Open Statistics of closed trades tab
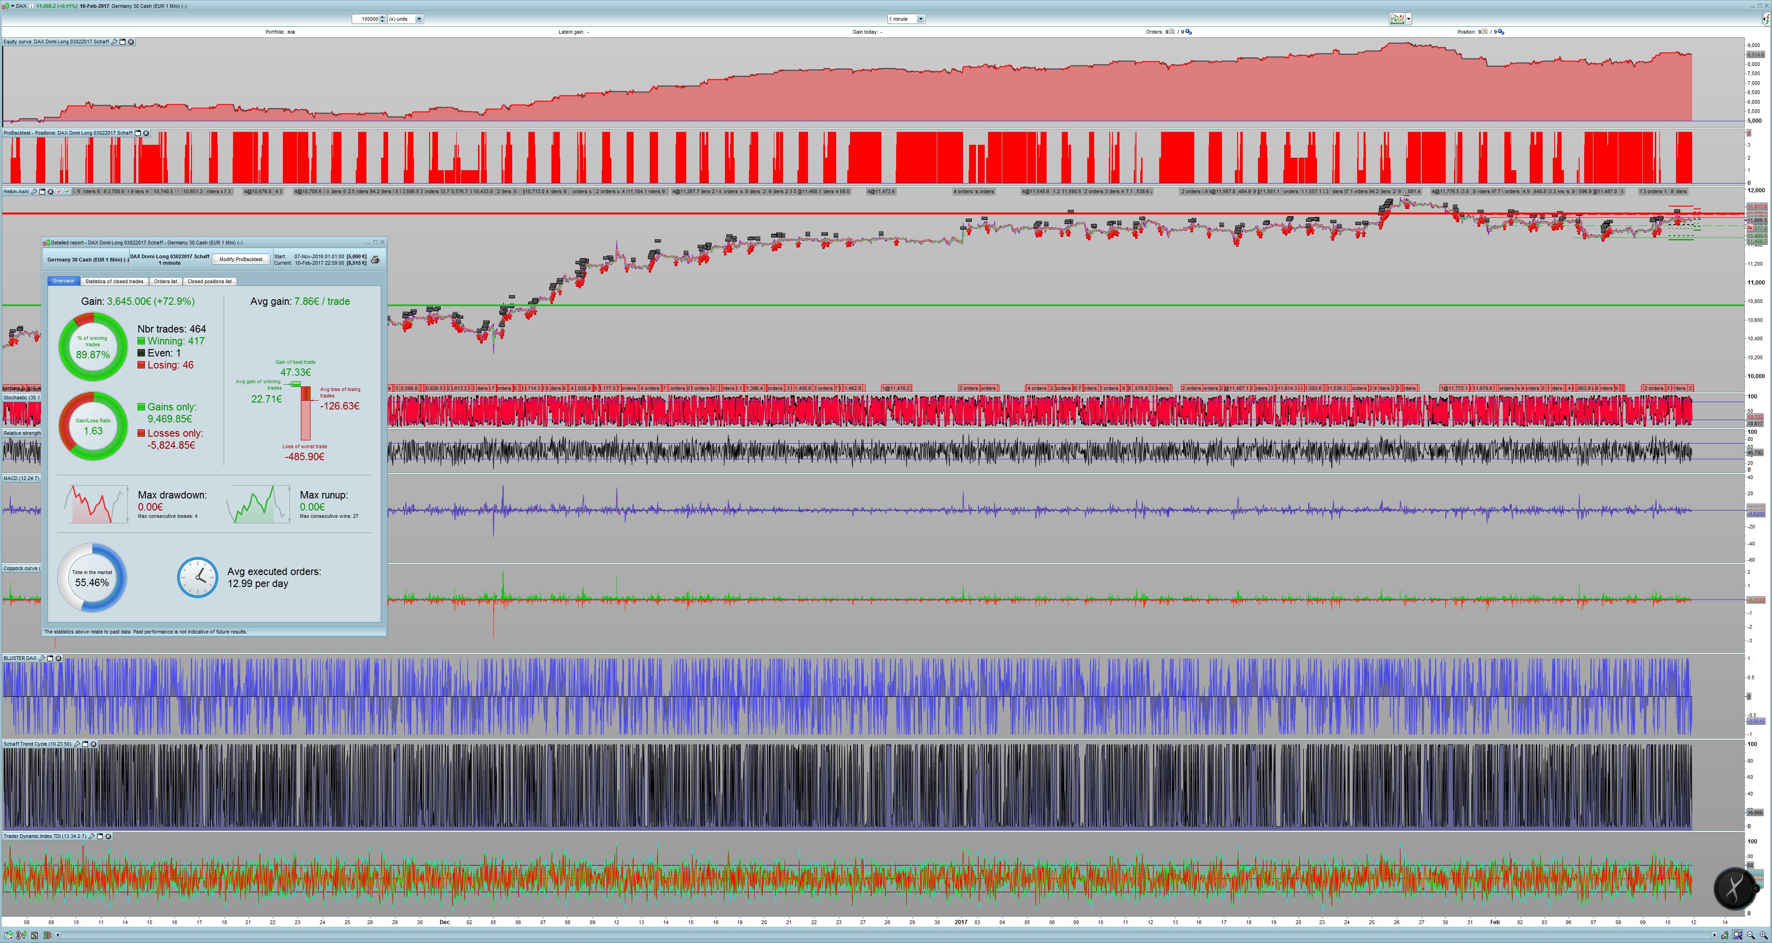Viewport: 1772px width, 943px height. click(x=114, y=281)
